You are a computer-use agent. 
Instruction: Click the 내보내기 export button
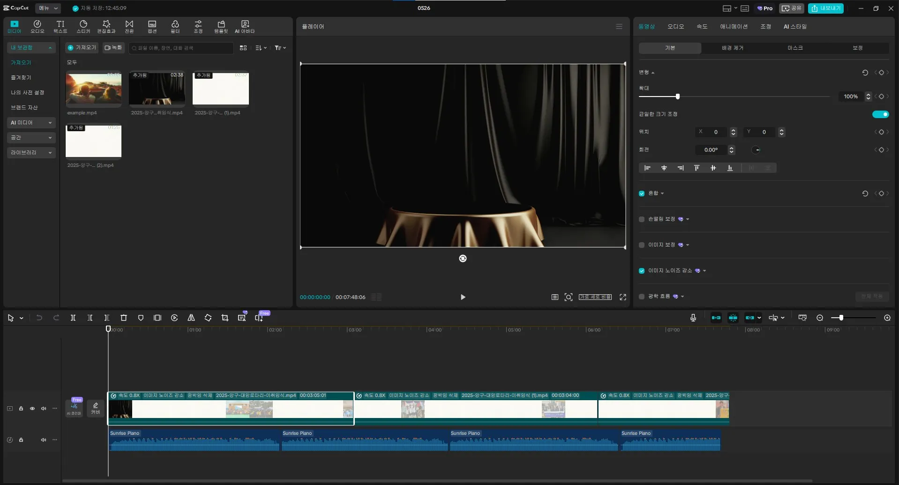click(826, 8)
